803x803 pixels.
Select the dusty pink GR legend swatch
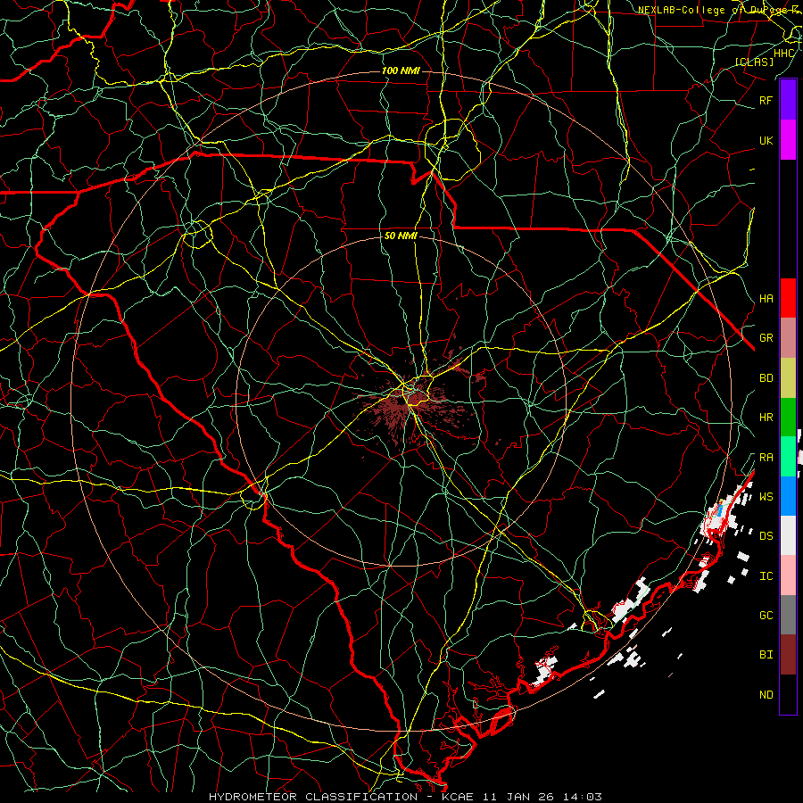788,337
